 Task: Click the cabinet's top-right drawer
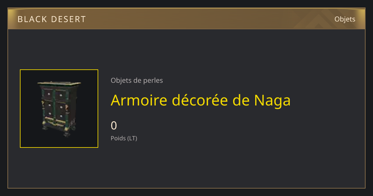pos(61,95)
